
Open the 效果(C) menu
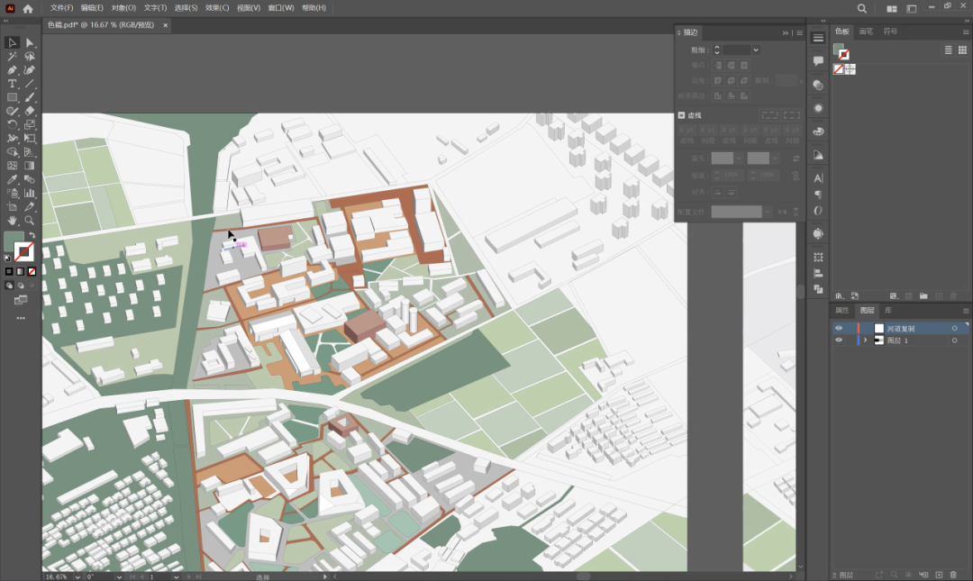click(217, 8)
